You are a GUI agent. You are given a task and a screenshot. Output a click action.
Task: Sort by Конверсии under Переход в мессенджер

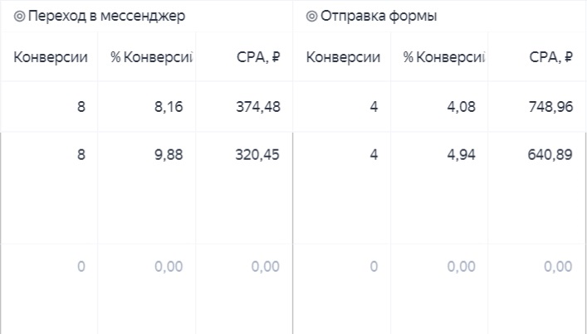click(x=51, y=57)
